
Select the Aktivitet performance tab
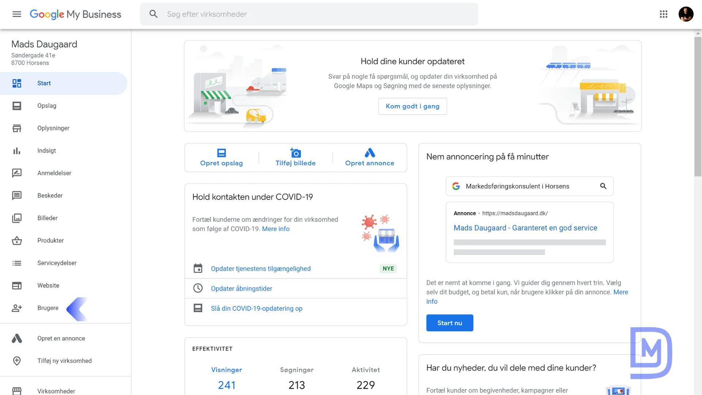pyautogui.click(x=366, y=378)
